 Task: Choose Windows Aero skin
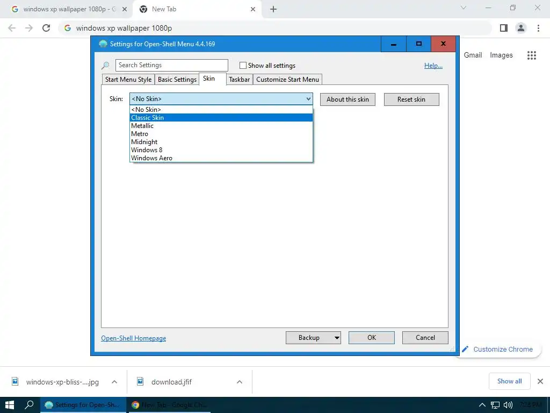(221, 158)
